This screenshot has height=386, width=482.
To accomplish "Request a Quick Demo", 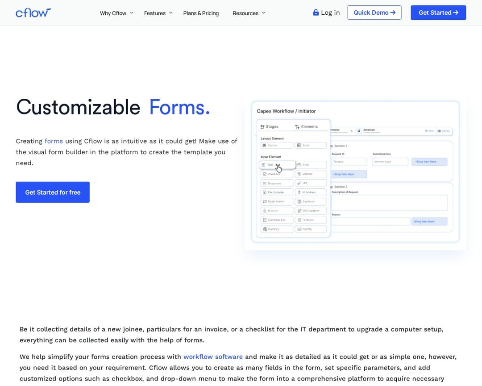I will [374, 13].
